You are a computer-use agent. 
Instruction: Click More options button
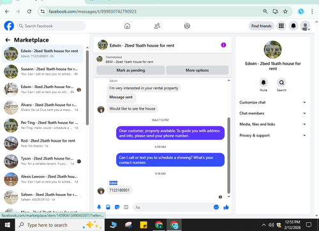coord(197,70)
